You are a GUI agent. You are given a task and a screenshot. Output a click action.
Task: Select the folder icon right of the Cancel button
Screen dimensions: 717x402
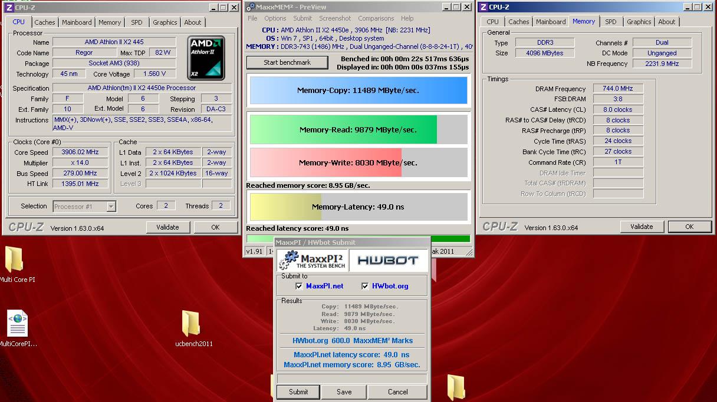point(455,387)
